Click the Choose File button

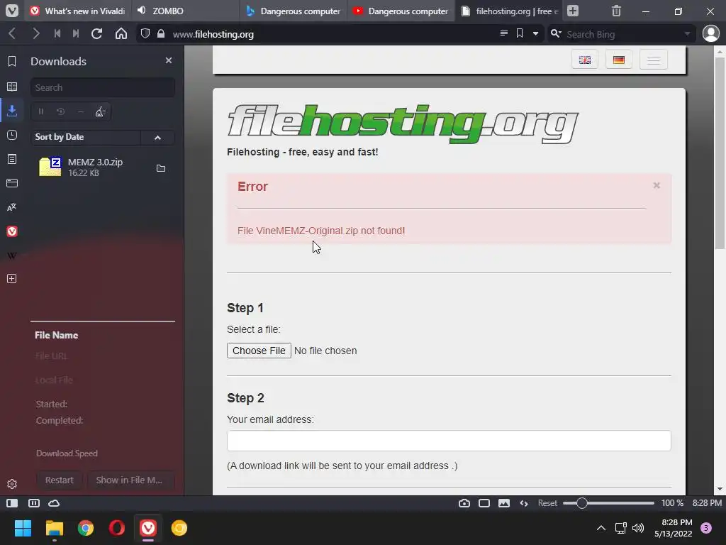[259, 351]
